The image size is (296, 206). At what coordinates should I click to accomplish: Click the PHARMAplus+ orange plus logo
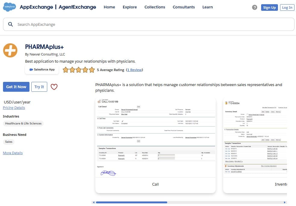tap(10, 50)
